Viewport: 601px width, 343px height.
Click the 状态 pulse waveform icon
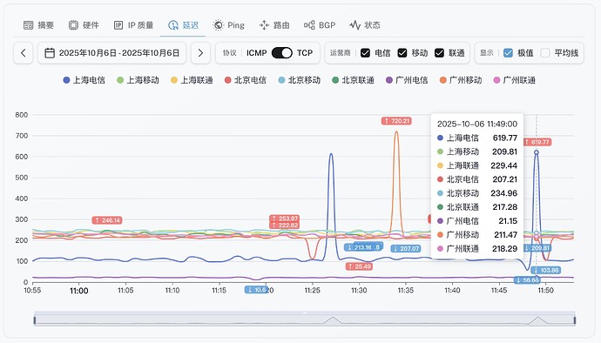coord(355,25)
